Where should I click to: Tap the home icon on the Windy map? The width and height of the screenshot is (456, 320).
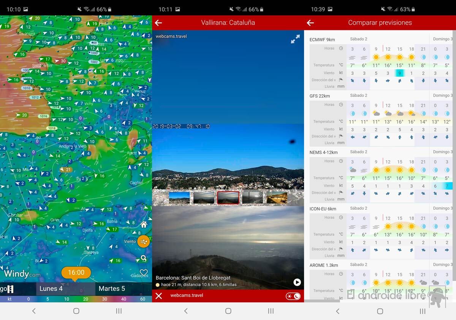pyautogui.click(x=144, y=224)
